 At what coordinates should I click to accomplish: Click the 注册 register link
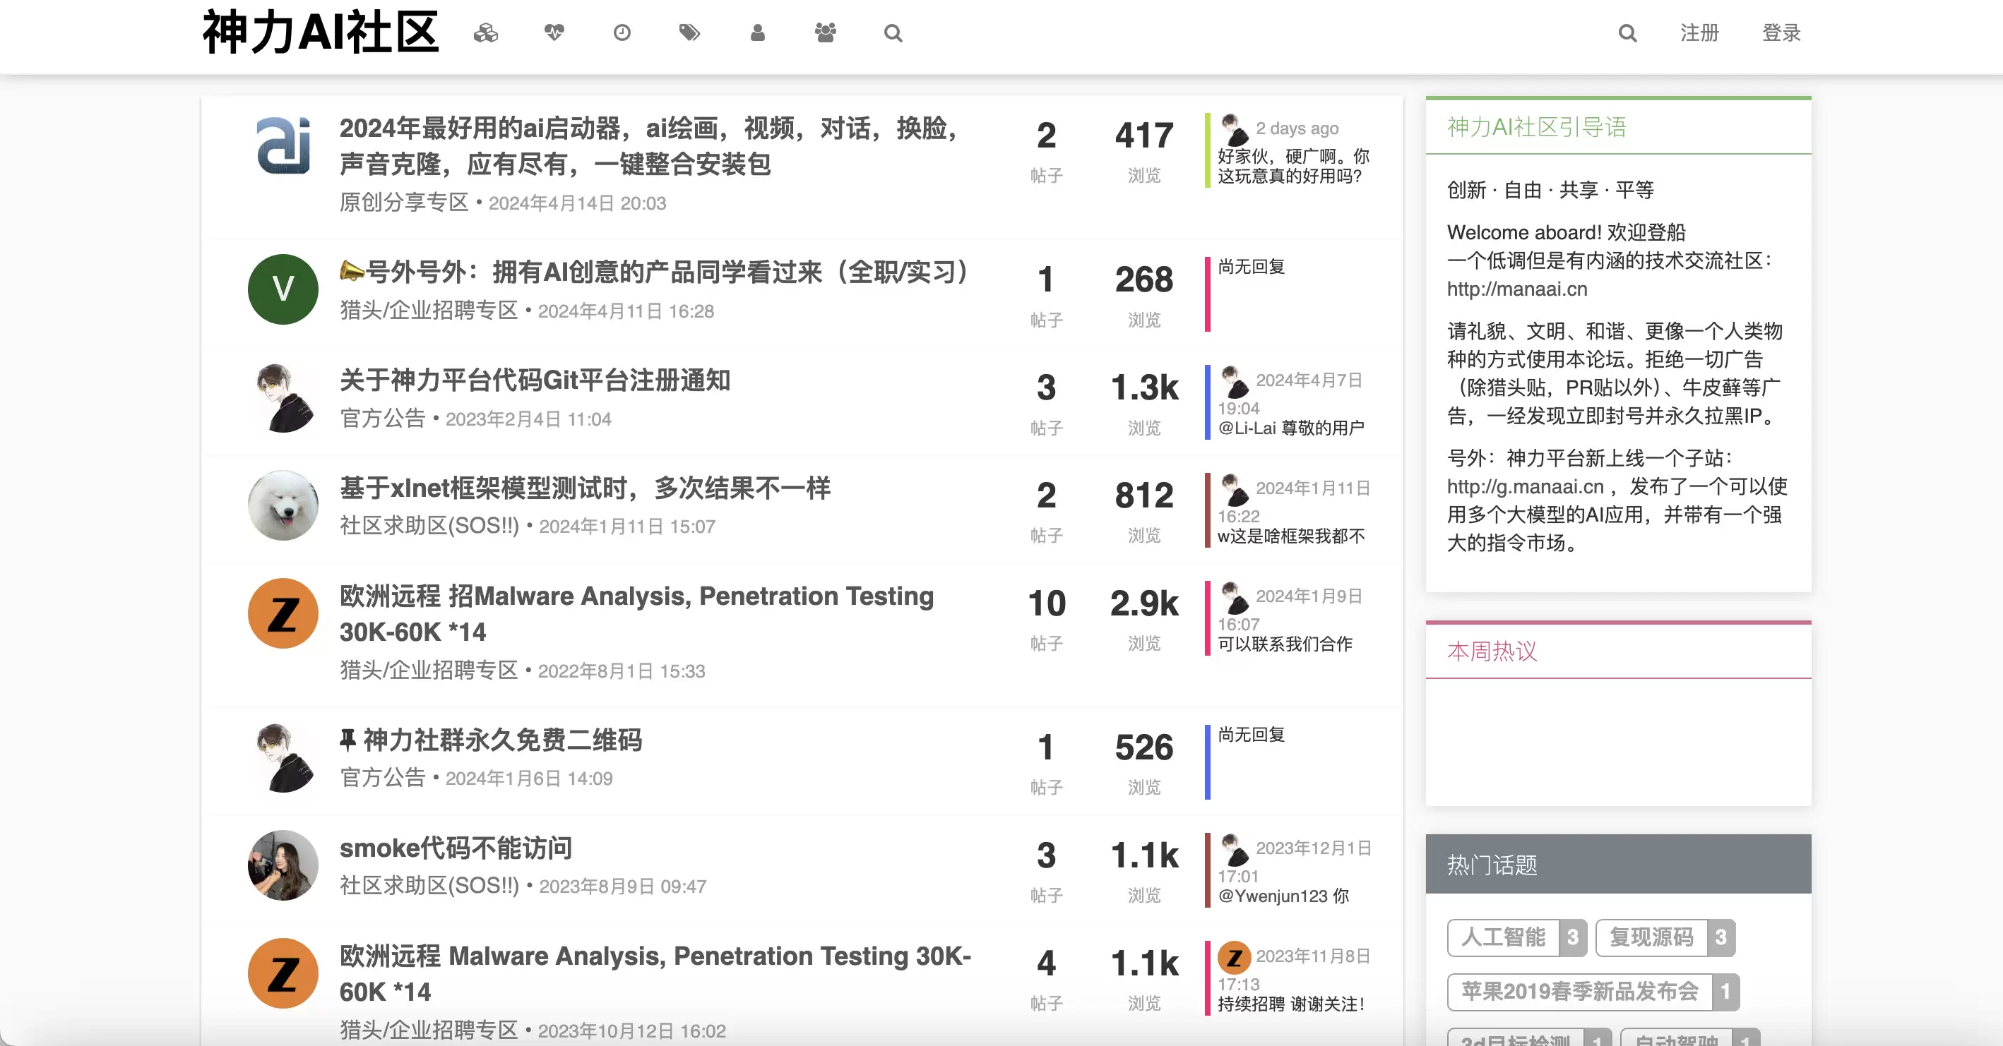(x=1699, y=32)
